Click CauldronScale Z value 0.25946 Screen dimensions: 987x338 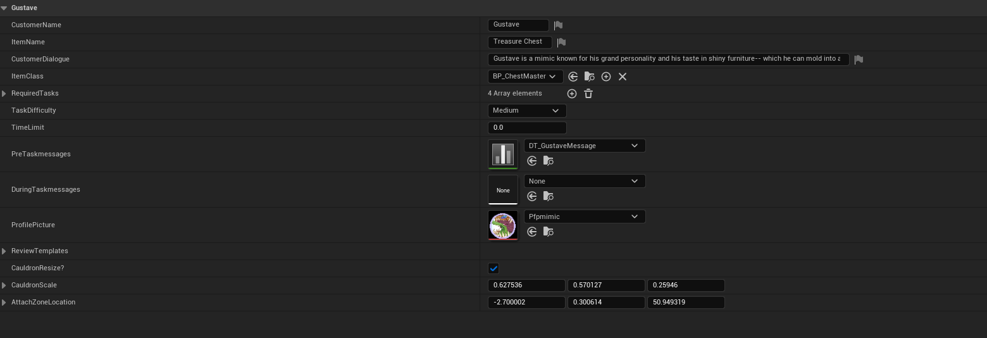point(686,285)
